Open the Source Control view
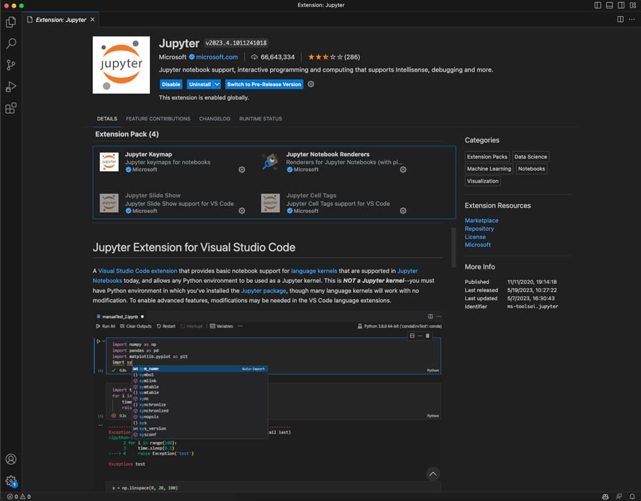641x501 pixels. (x=11, y=65)
